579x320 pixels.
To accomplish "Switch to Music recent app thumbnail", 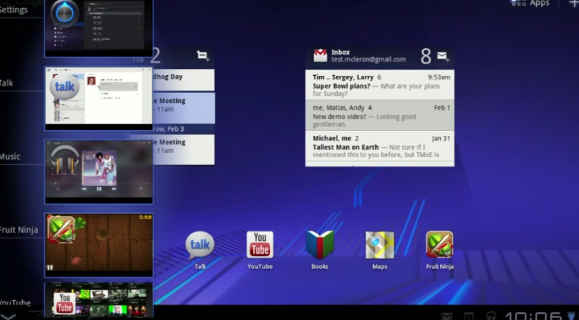I will coord(99,172).
